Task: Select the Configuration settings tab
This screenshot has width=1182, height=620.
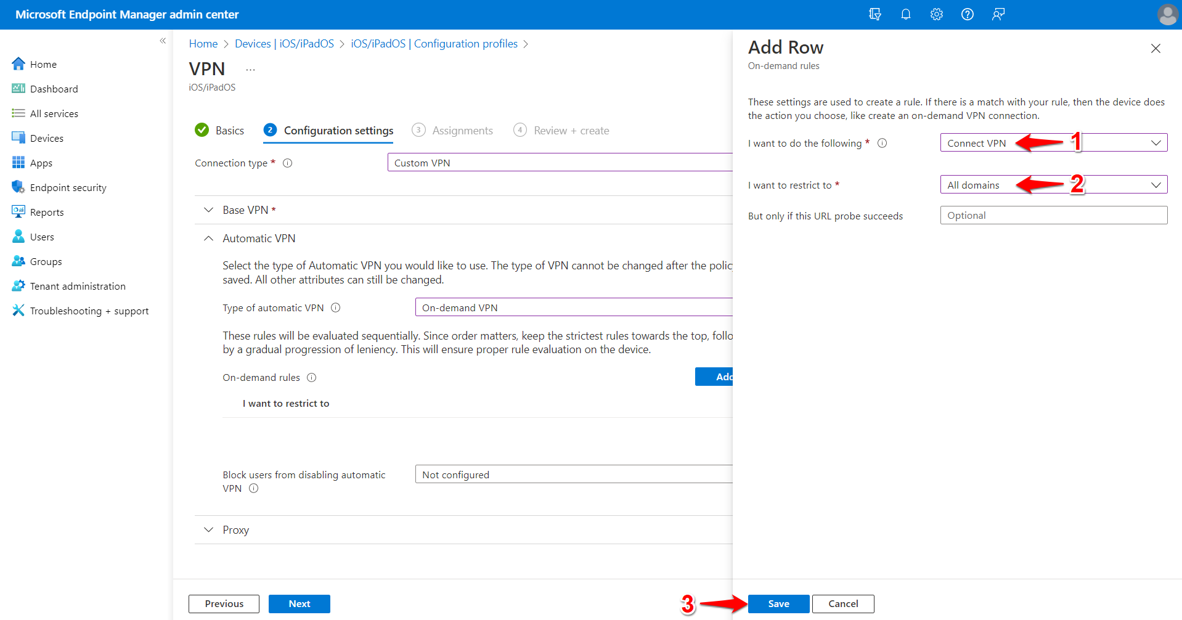Action: click(x=328, y=131)
